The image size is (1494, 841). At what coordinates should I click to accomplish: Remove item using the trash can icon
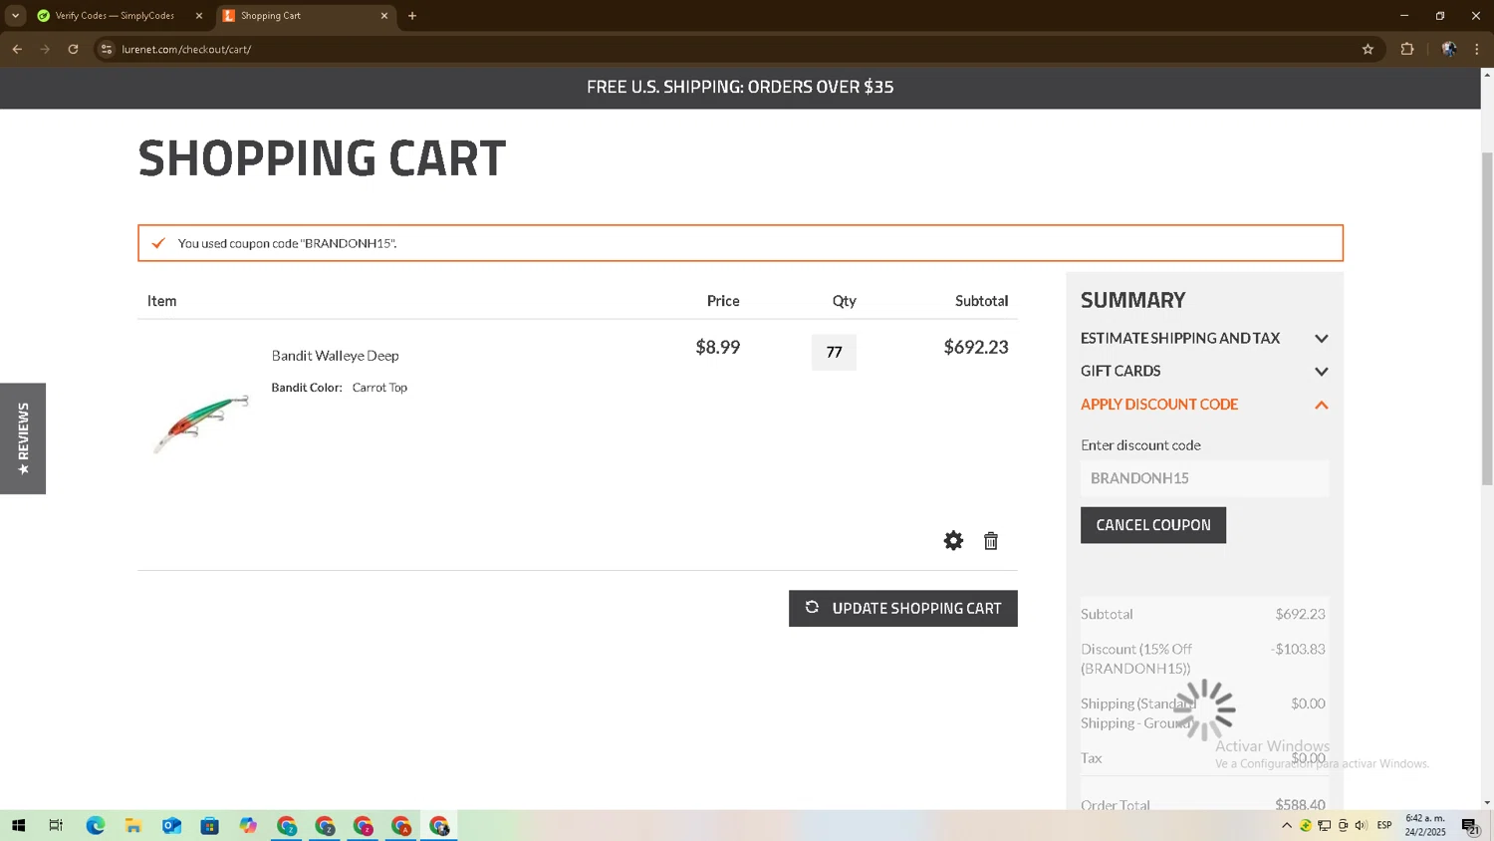(x=991, y=540)
